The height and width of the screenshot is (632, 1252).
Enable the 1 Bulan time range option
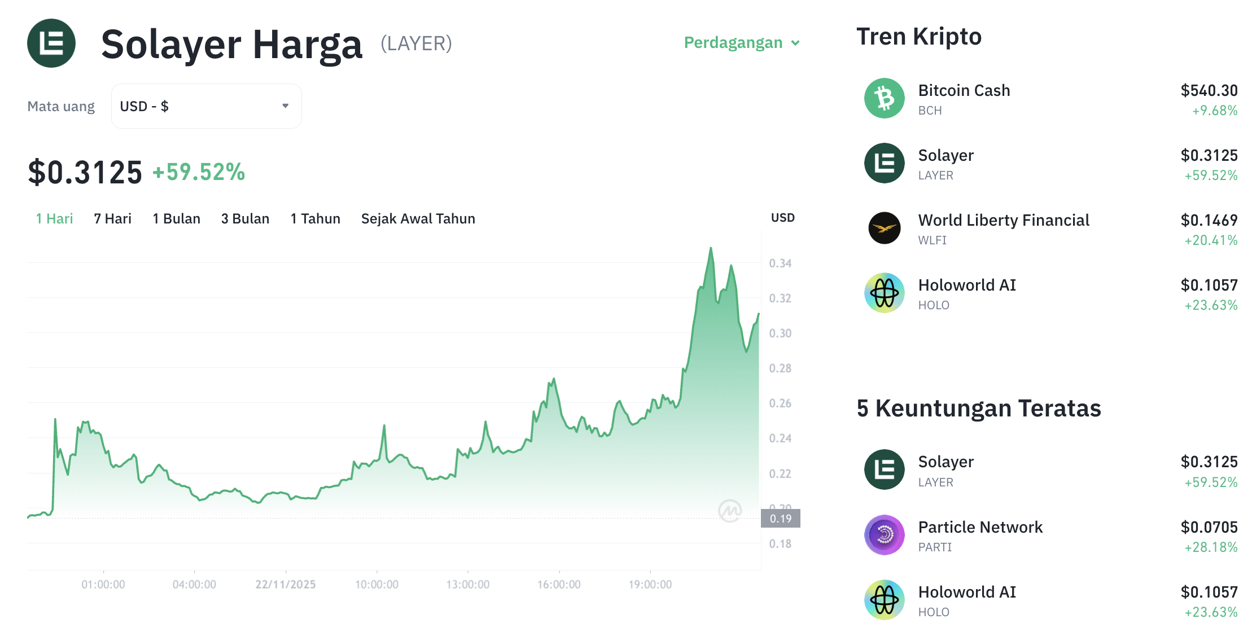[176, 219]
